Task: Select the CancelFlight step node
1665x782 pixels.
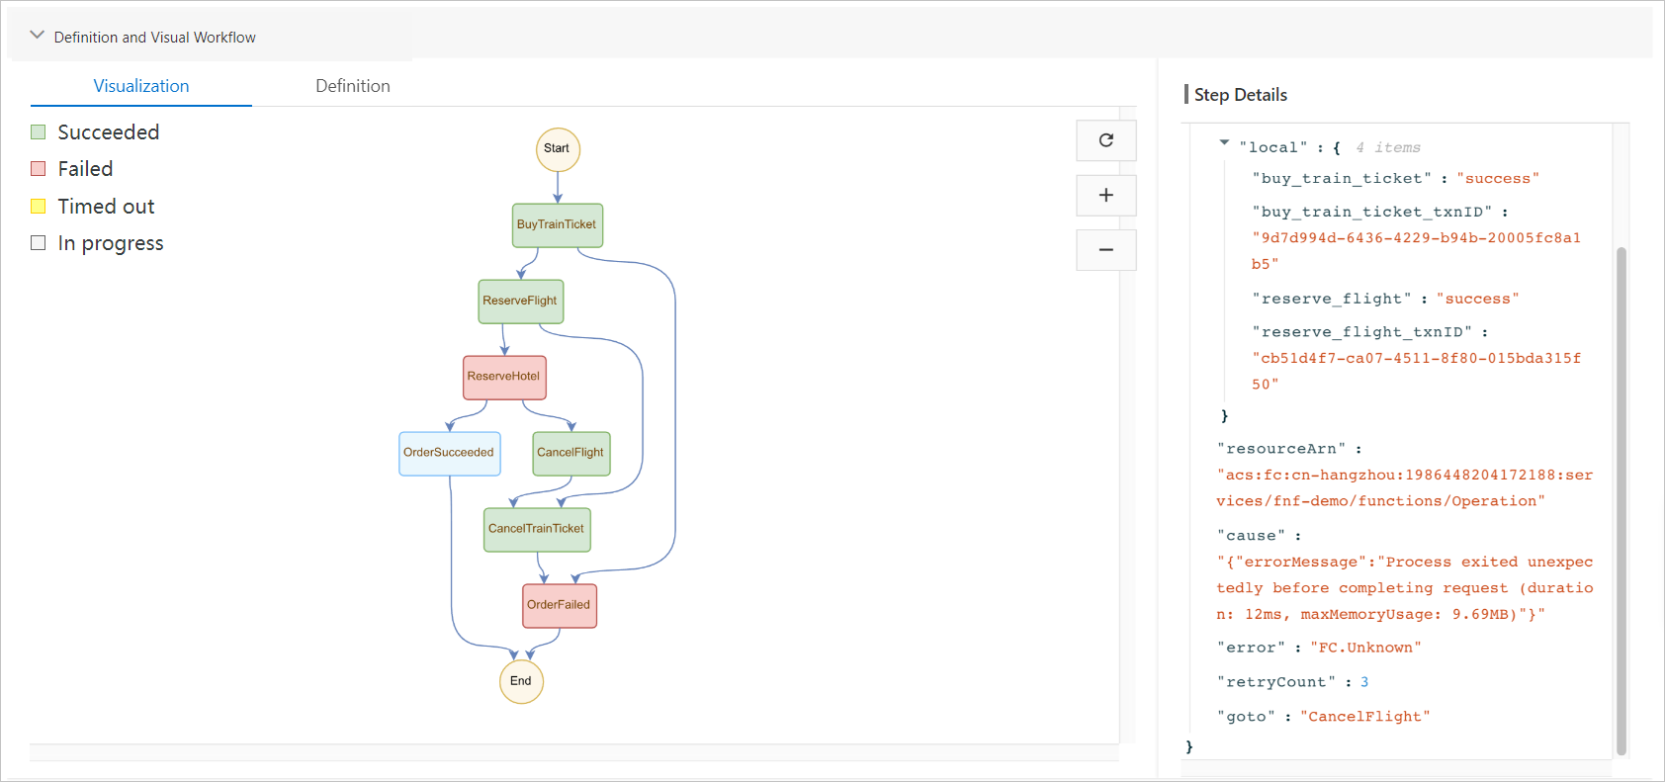Action: point(570,453)
